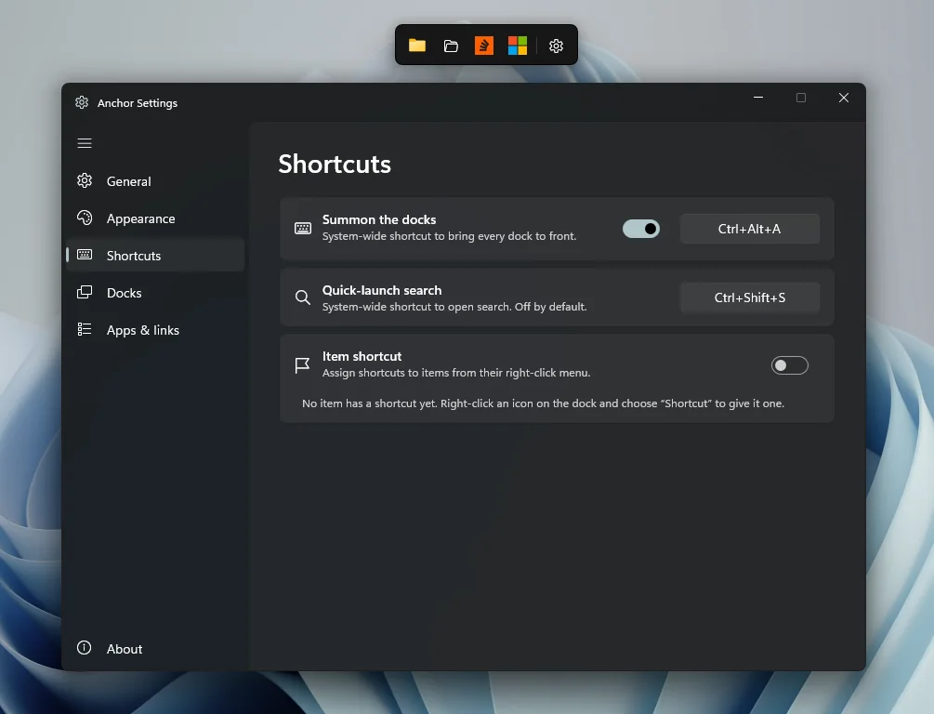Close the Anchor Settings window
Image resolution: width=934 pixels, height=714 pixels.
[844, 97]
